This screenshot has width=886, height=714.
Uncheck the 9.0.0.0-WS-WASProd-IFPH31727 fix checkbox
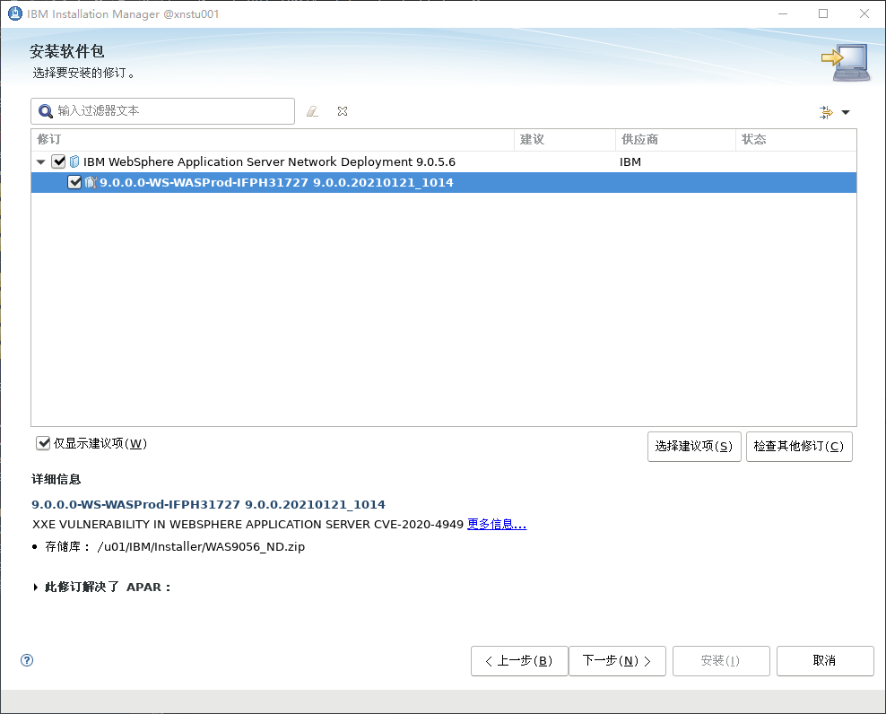(x=74, y=183)
